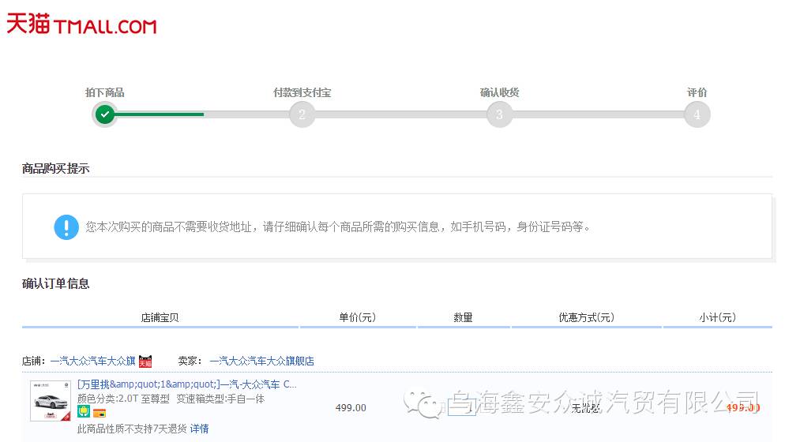This screenshot has width=785, height=442.
Task: Click the Tmall badge beside the store name
Action: pos(145,361)
